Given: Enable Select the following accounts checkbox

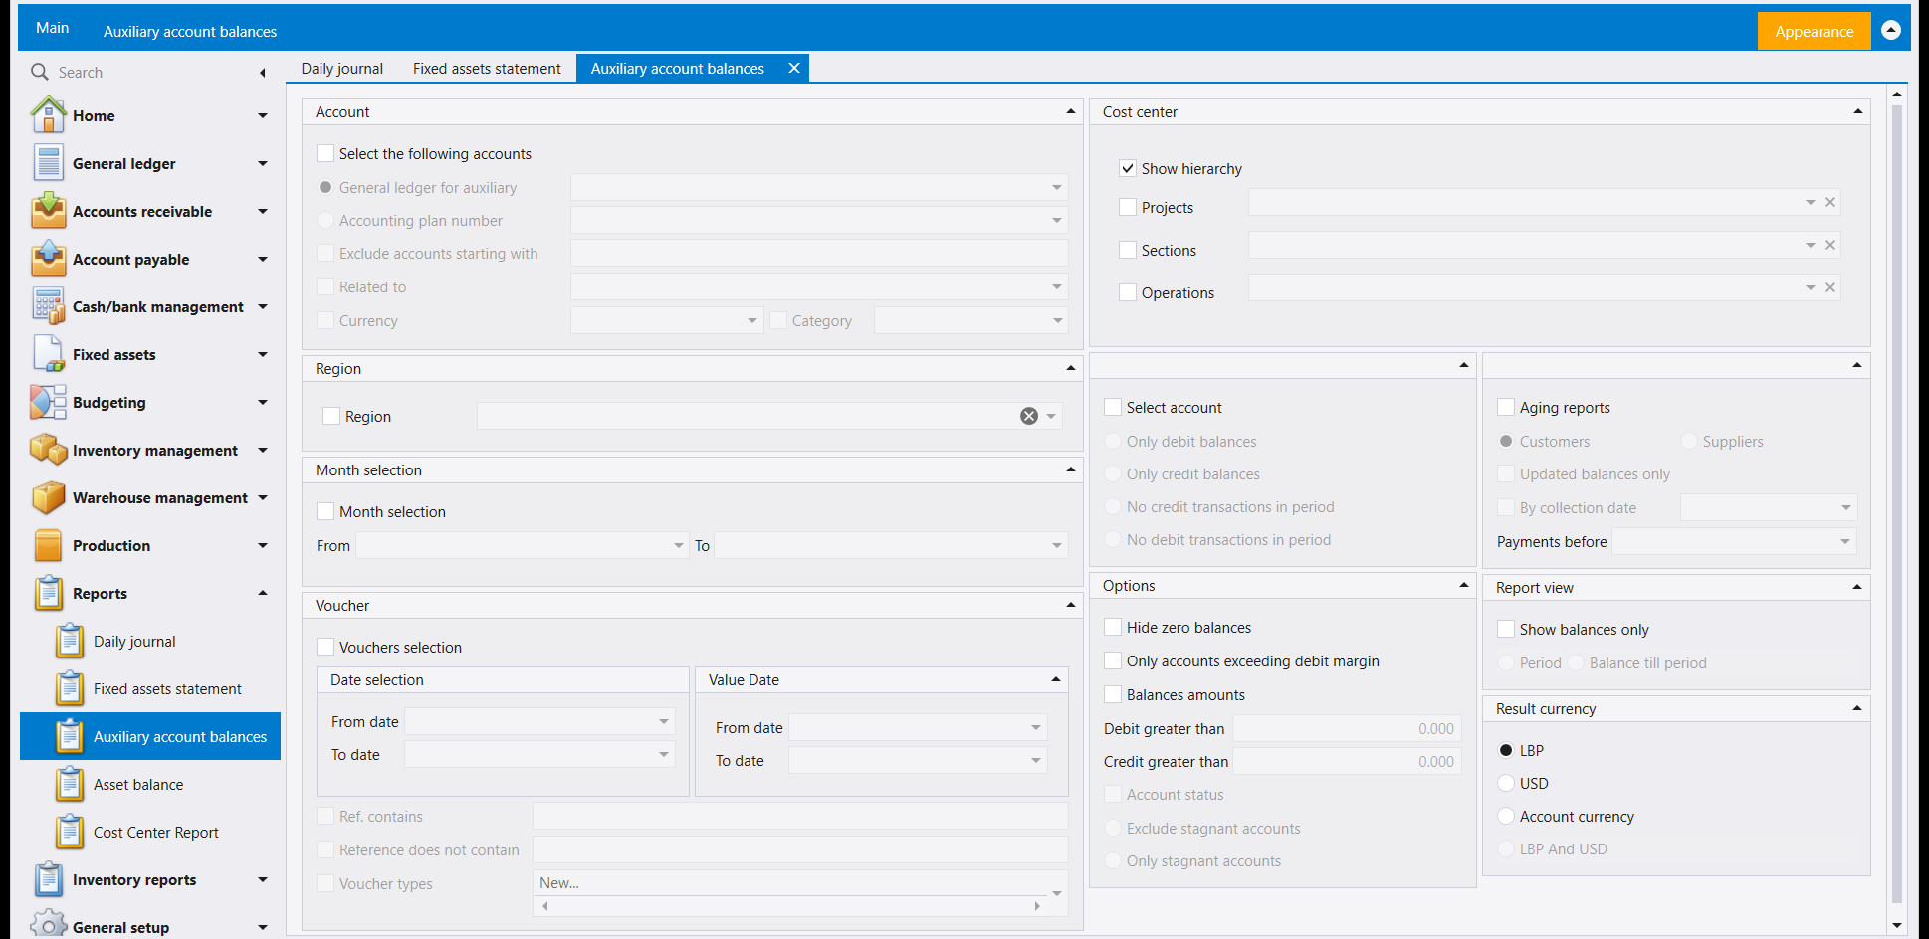Looking at the screenshot, I should click(325, 153).
